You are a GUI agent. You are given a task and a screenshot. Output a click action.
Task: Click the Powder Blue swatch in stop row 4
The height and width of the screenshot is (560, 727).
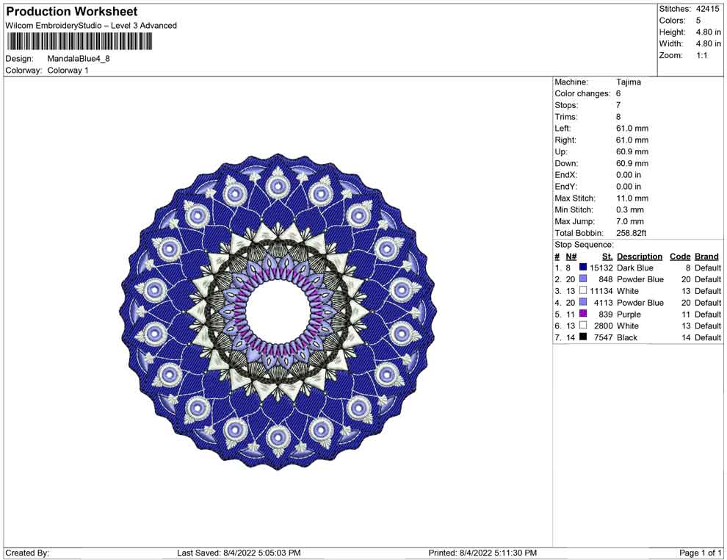583,302
